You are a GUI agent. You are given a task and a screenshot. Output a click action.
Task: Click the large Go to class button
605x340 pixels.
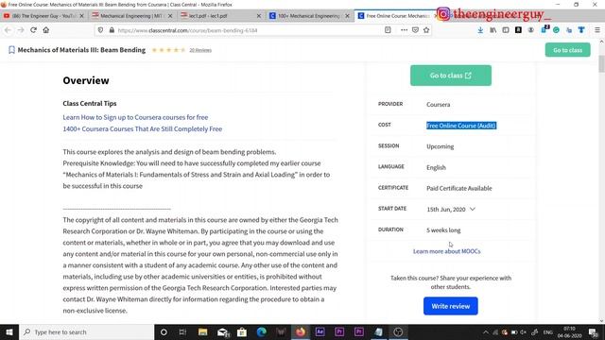pos(451,76)
